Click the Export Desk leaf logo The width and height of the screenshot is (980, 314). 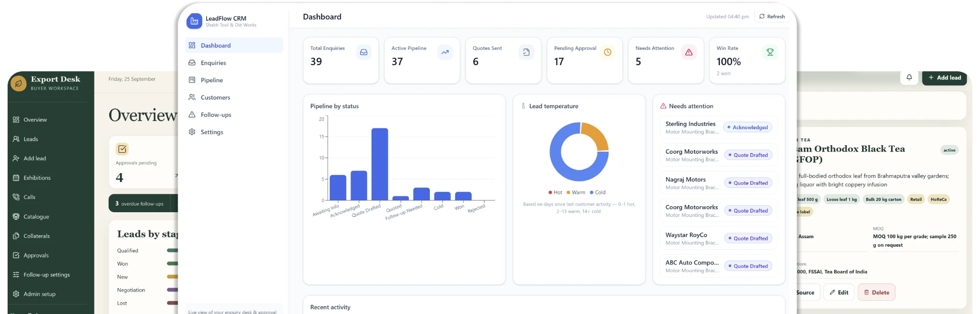click(18, 83)
